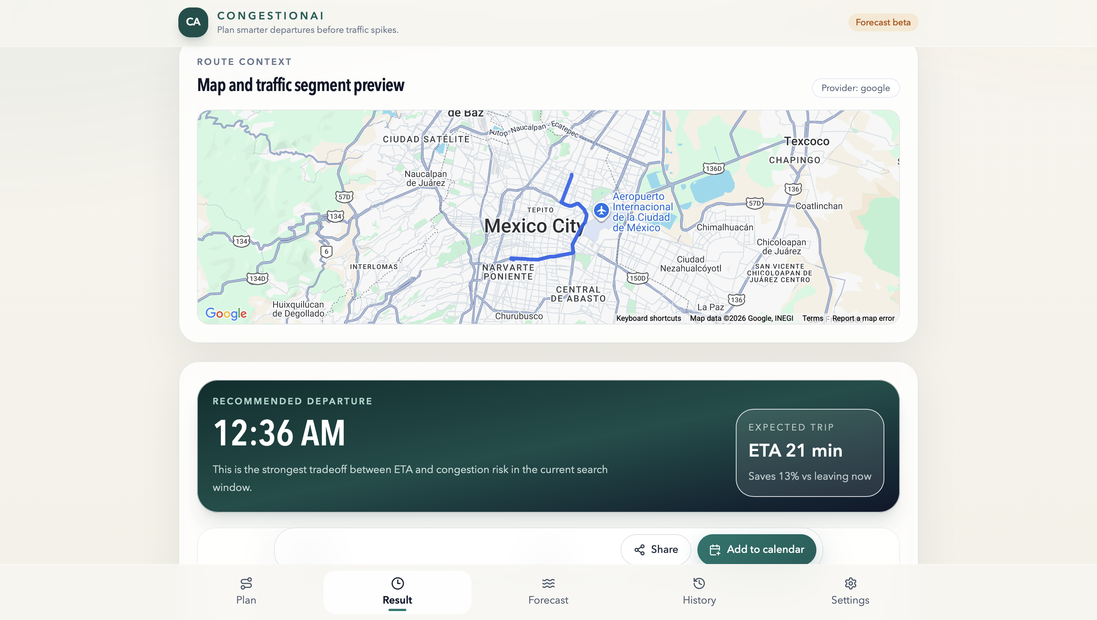Viewport: 1097px width, 620px height.
Task: Switch to the Forecast tab
Action: point(548,592)
